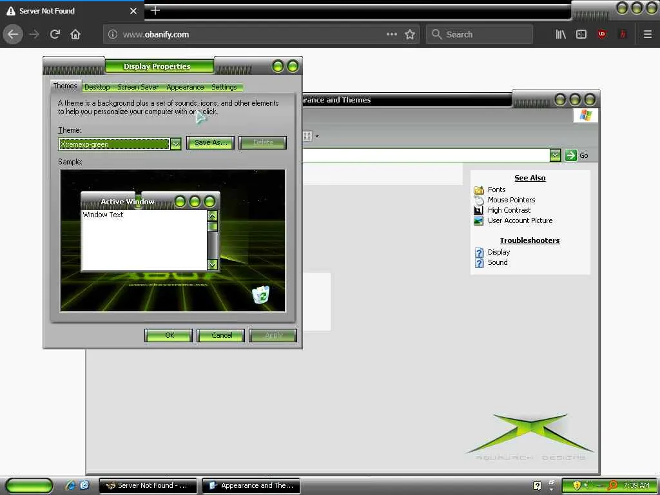Click magnifier tray icon near clock
Image resolution: width=660 pixels, height=495 pixels.
pos(612,485)
